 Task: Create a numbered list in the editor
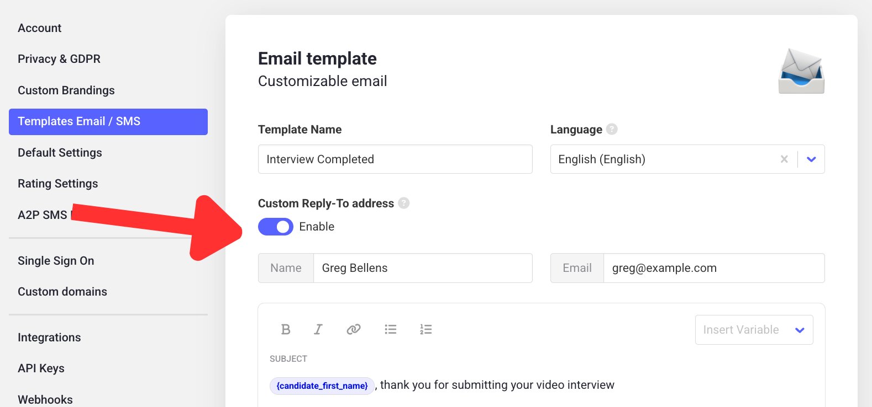pos(426,329)
